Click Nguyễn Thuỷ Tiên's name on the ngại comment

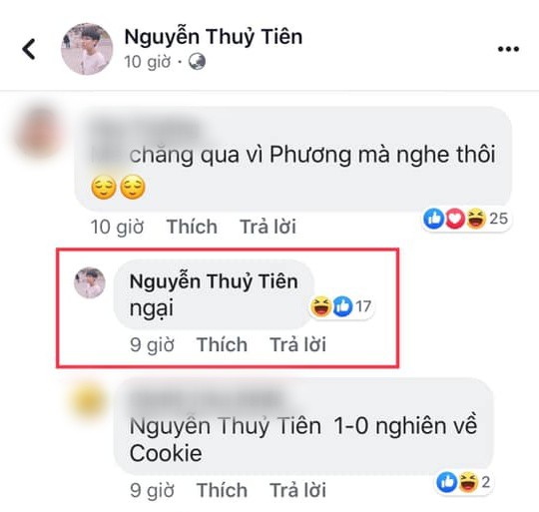tap(214, 281)
